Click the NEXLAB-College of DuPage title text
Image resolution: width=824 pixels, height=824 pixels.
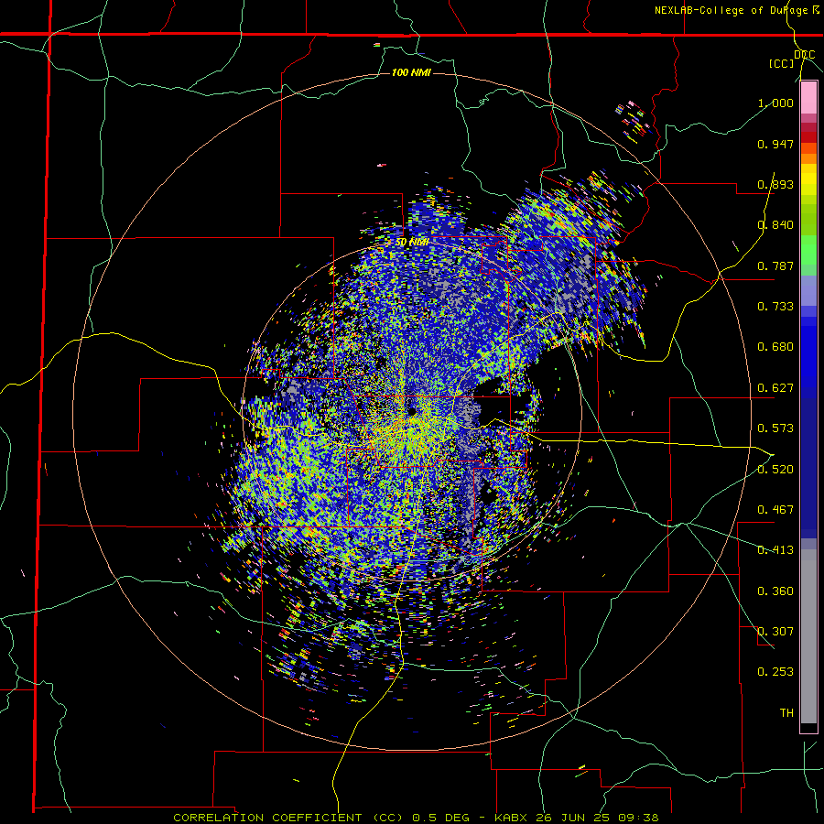[731, 10]
